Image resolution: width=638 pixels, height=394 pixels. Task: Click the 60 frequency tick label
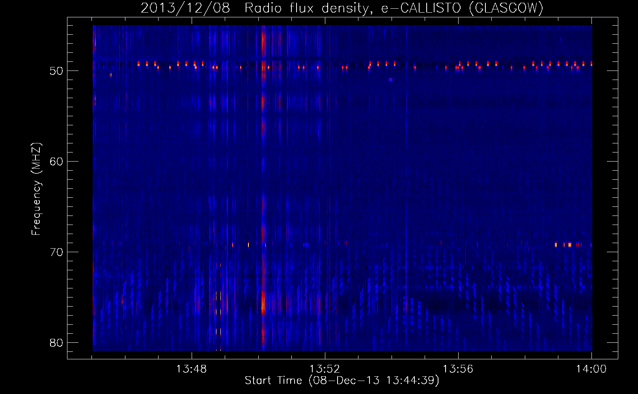56,162
